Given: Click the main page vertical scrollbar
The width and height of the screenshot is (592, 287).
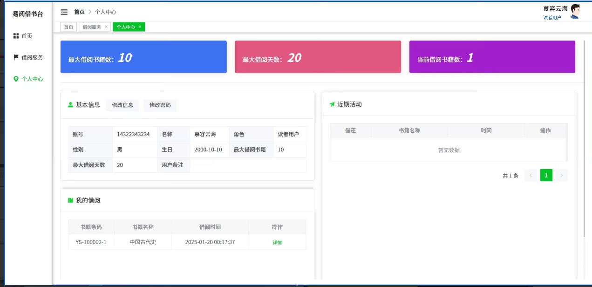Looking at the screenshot, I should [584, 139].
